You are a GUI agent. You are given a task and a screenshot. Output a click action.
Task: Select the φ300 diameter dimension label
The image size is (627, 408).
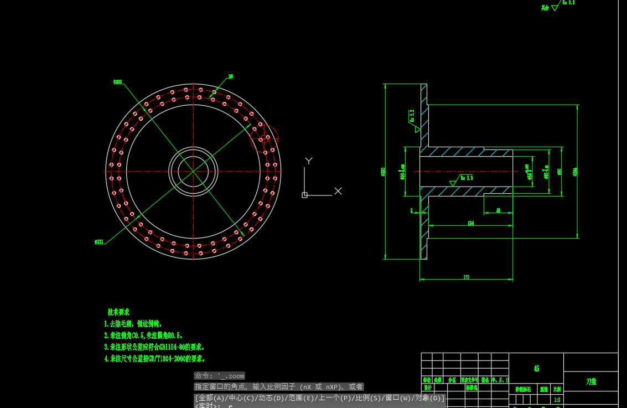pyautogui.click(x=117, y=82)
